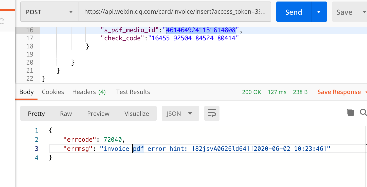Toggle line wrap icon in response toolbar
Viewport: 367px width, 187px height.
(212, 113)
